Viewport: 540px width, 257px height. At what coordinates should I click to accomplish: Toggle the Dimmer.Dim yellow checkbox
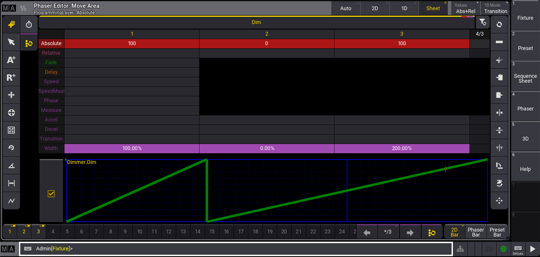tap(51, 194)
